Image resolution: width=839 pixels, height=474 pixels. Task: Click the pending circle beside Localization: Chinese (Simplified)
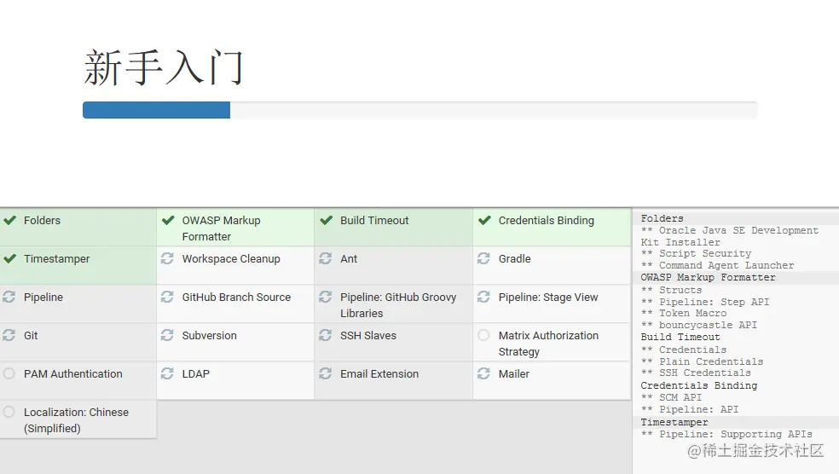pos(9,412)
